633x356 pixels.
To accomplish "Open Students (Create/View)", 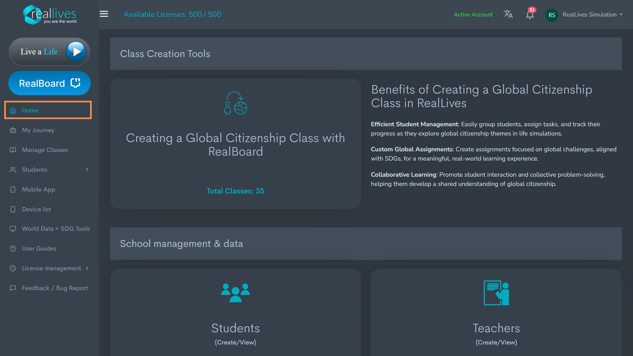I will tap(235, 334).
